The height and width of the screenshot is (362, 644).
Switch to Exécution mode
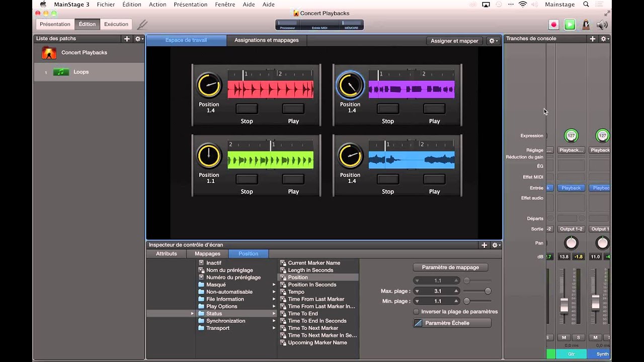[116, 24]
